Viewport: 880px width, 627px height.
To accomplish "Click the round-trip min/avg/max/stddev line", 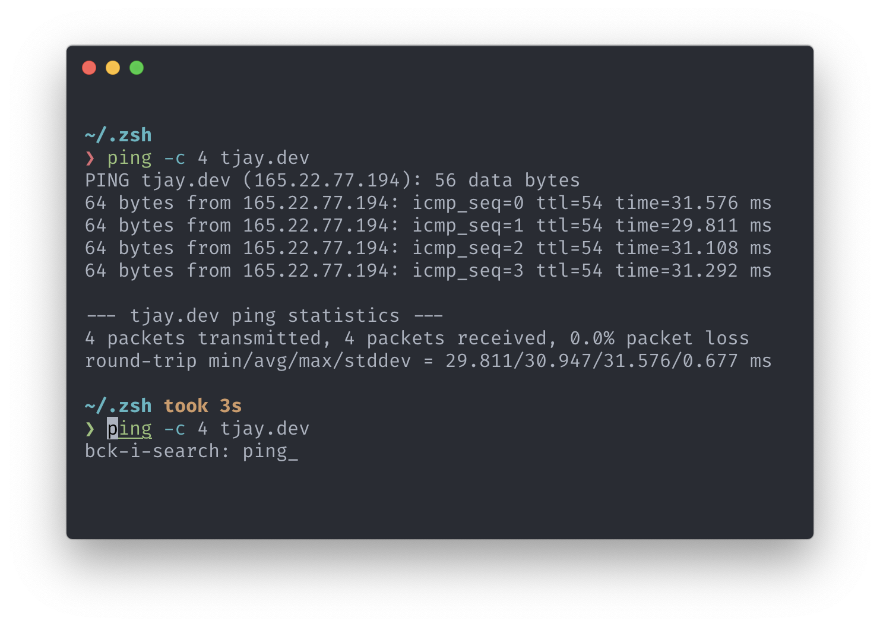I will click(x=428, y=361).
